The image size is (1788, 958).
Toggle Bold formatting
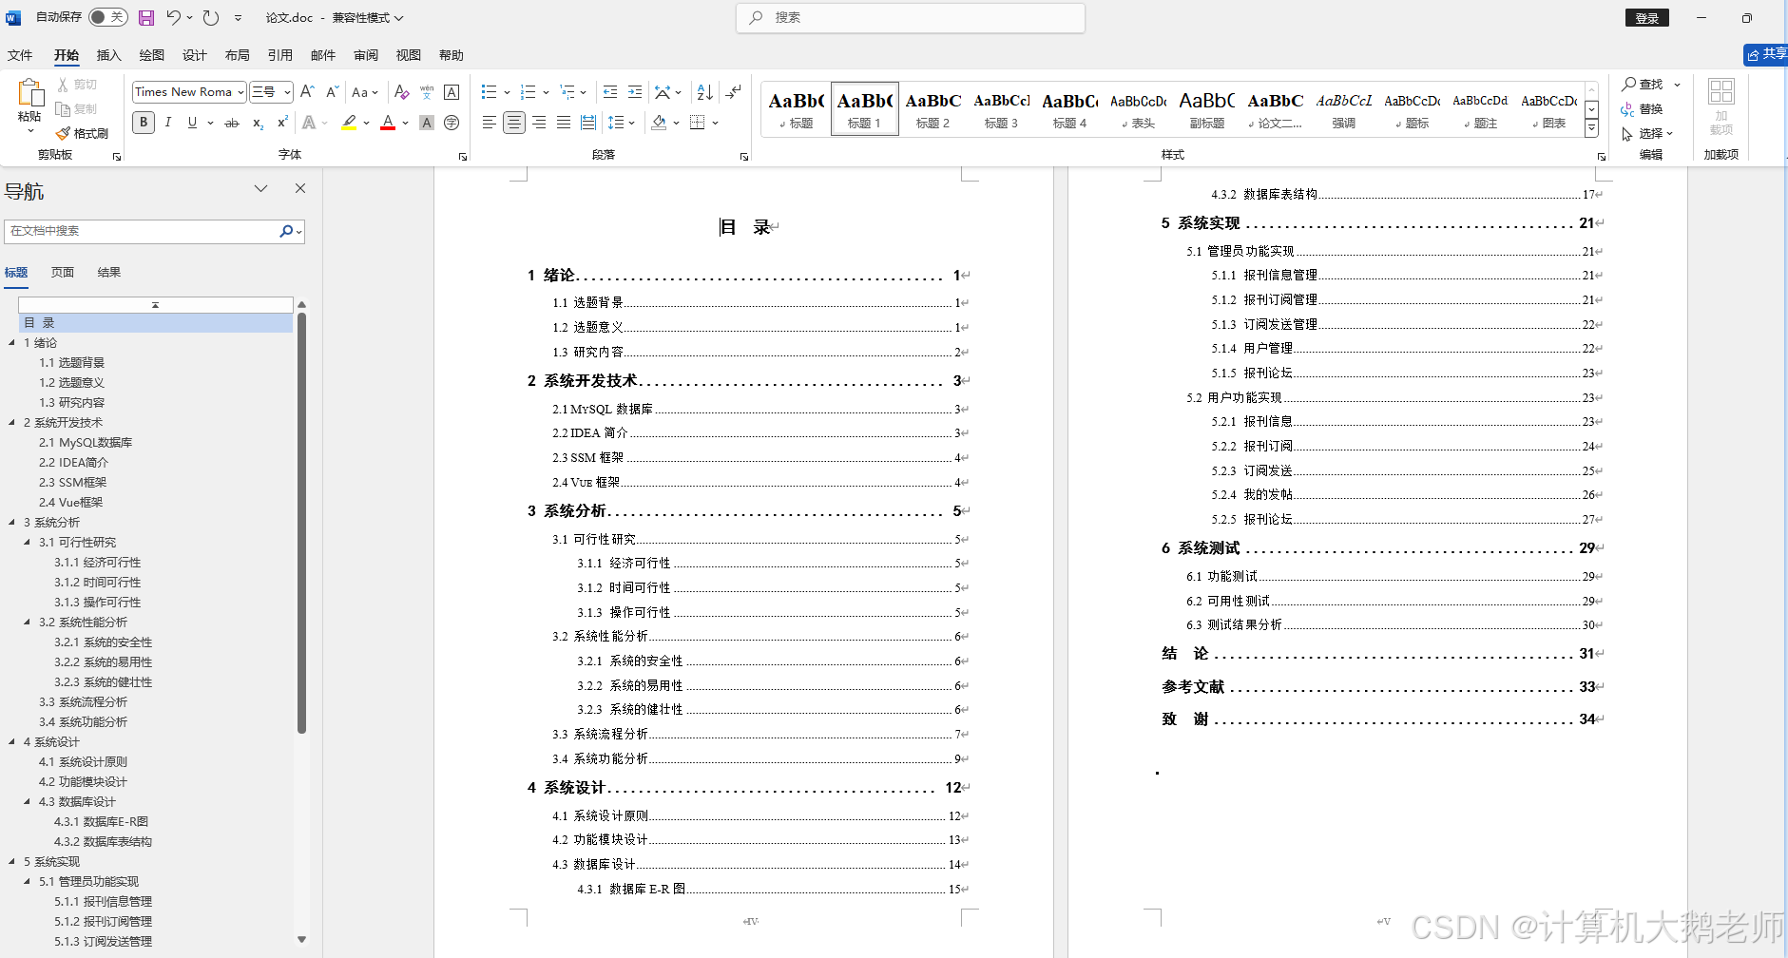(x=144, y=123)
